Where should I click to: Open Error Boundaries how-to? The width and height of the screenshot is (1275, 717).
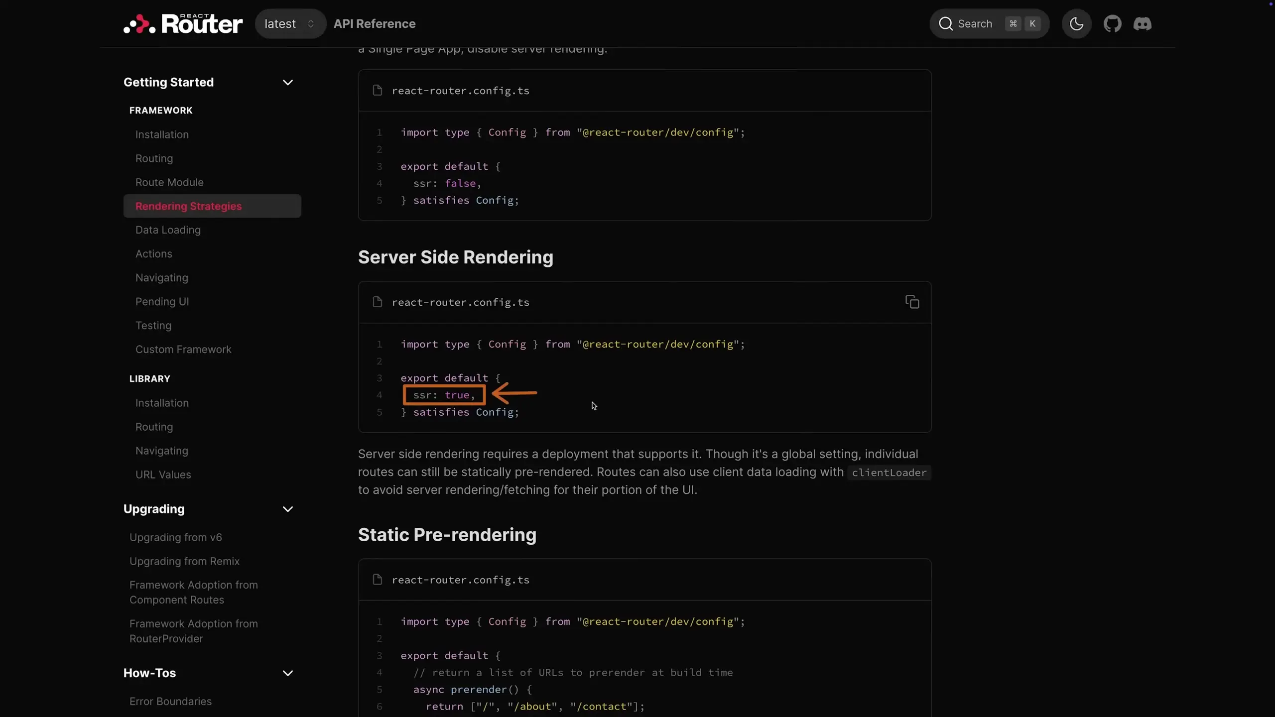170,701
